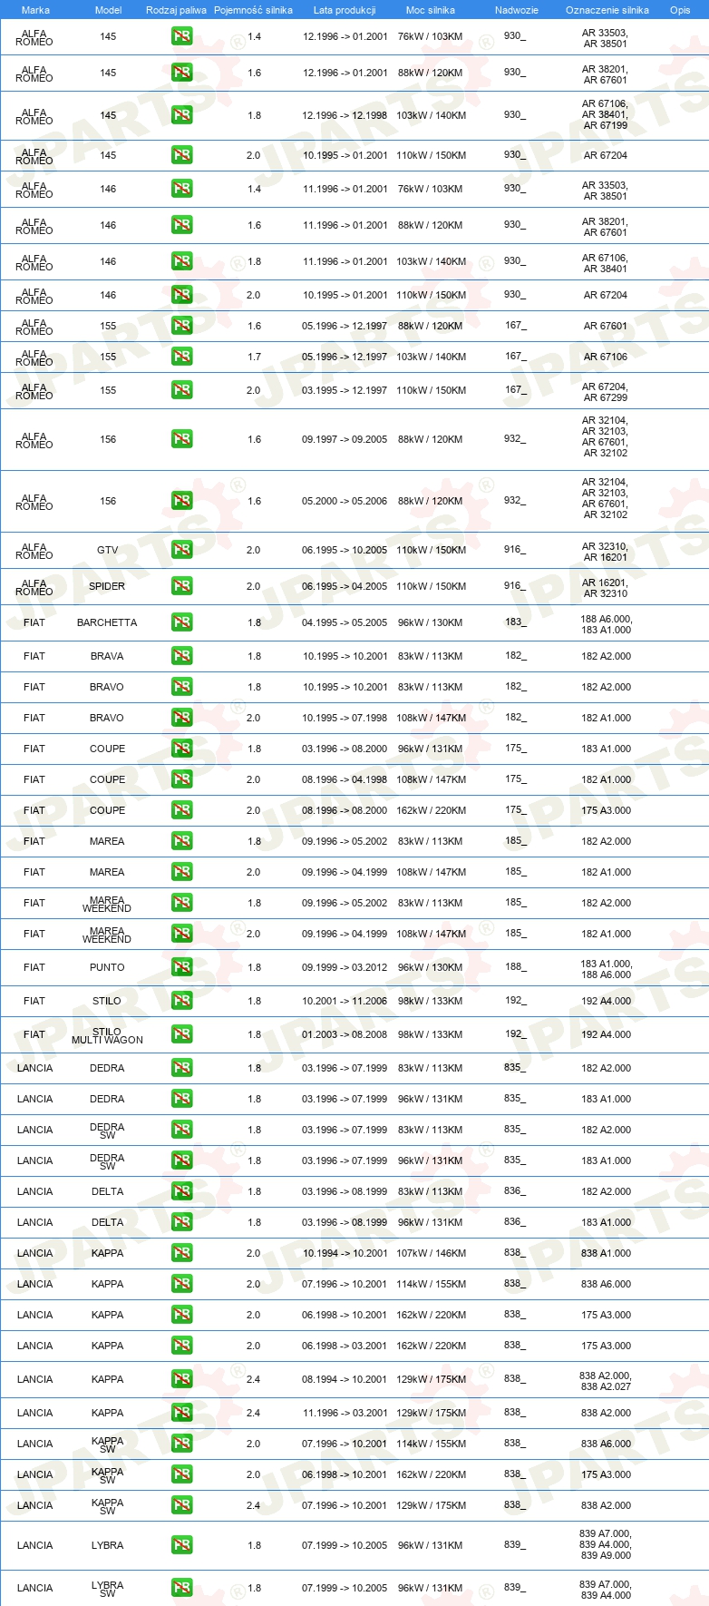The width and height of the screenshot is (709, 1606).
Task: Click petrol icon in Fiat Bravo 2.0 row
Action: (181, 718)
